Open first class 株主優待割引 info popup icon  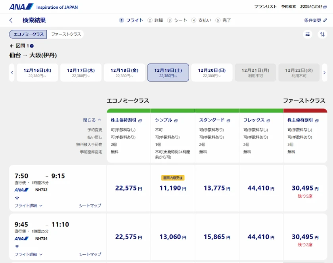317,120
